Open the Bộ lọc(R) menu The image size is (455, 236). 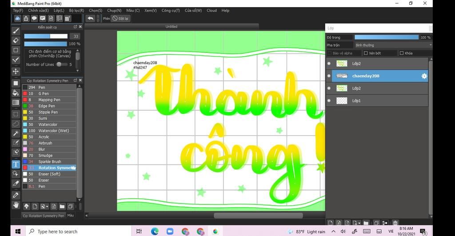[x=76, y=11]
